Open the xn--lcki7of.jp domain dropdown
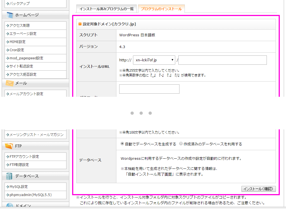Viewport: 286px width, 209px height. click(x=154, y=60)
